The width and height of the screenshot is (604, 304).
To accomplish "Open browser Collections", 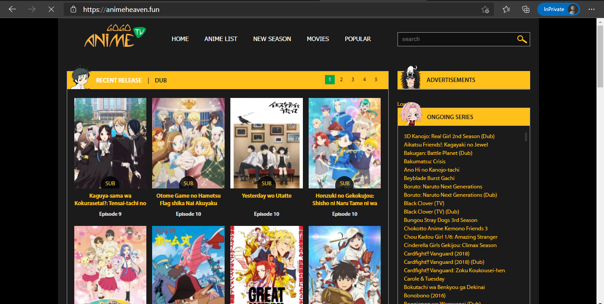I will tap(526, 9).
